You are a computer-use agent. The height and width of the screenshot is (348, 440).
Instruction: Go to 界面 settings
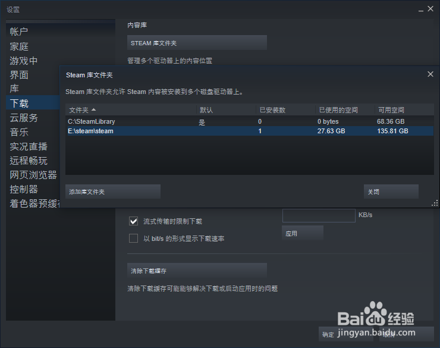click(19, 75)
